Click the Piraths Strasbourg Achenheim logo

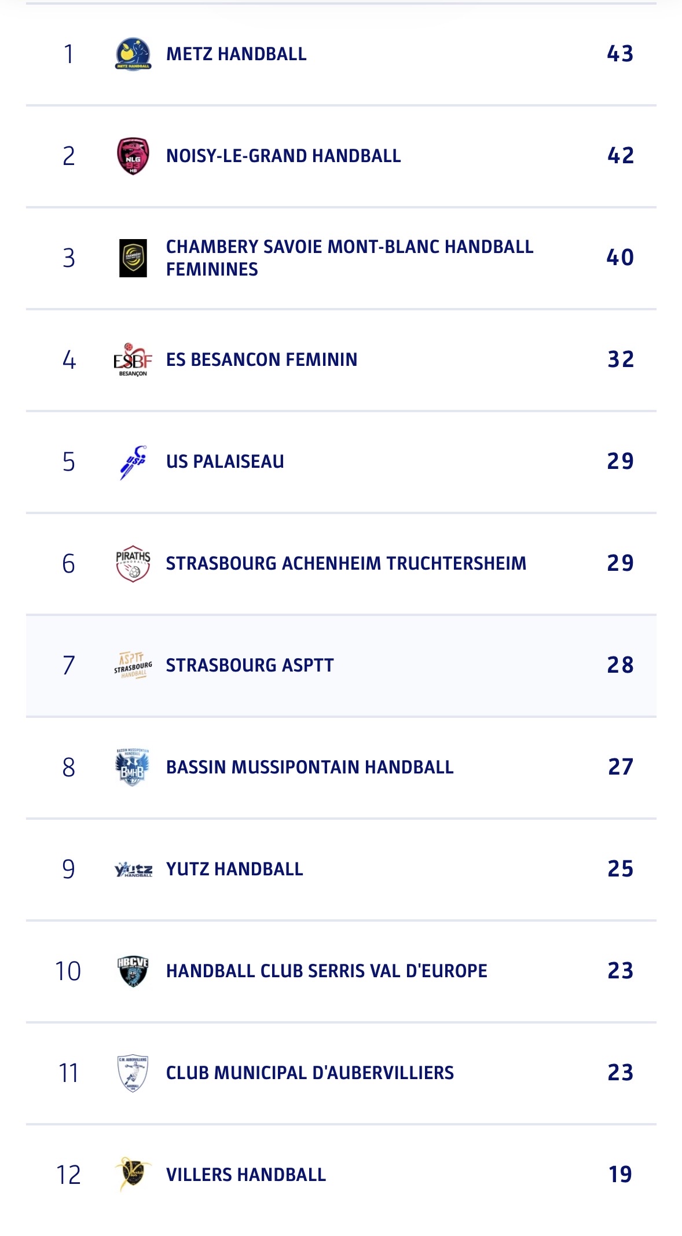tap(133, 563)
